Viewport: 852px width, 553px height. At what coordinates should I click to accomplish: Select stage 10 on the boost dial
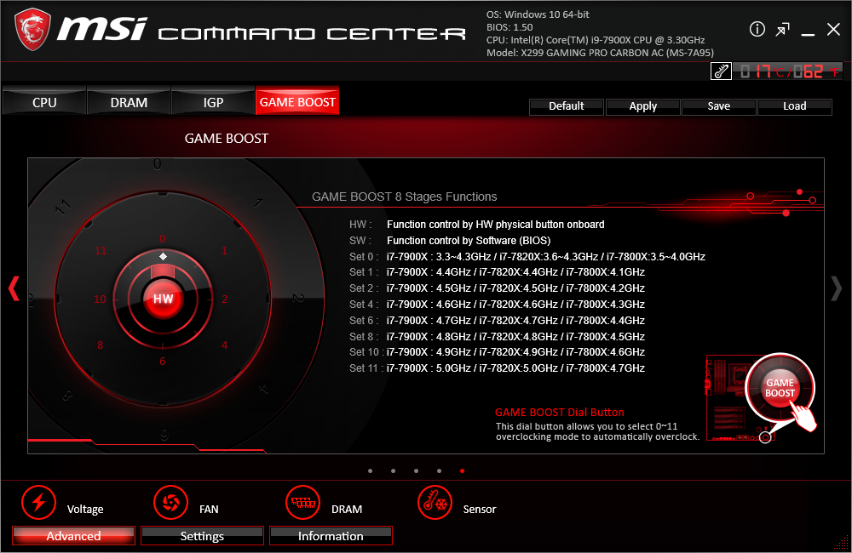pyautogui.click(x=100, y=299)
